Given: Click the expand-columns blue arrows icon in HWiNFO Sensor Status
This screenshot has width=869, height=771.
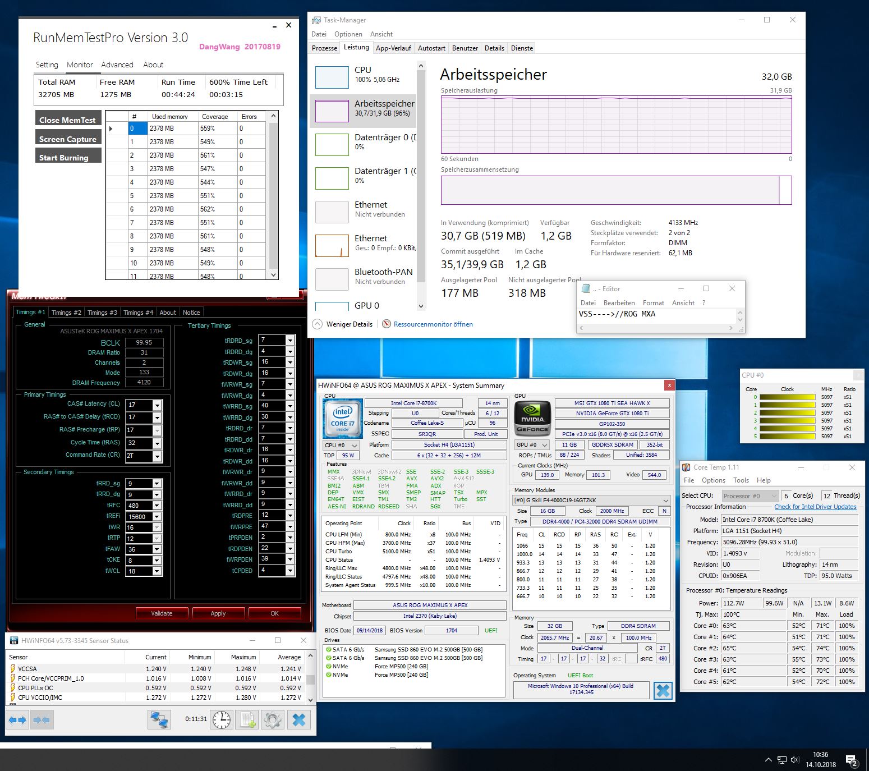Looking at the screenshot, I should [x=18, y=719].
